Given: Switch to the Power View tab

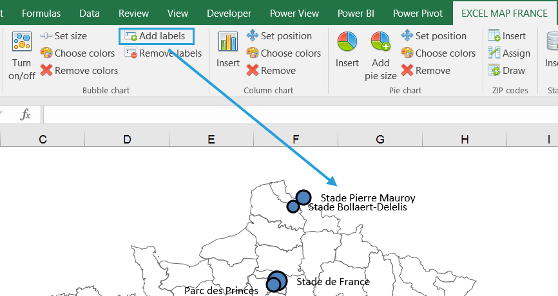Looking at the screenshot, I should coord(294,14).
